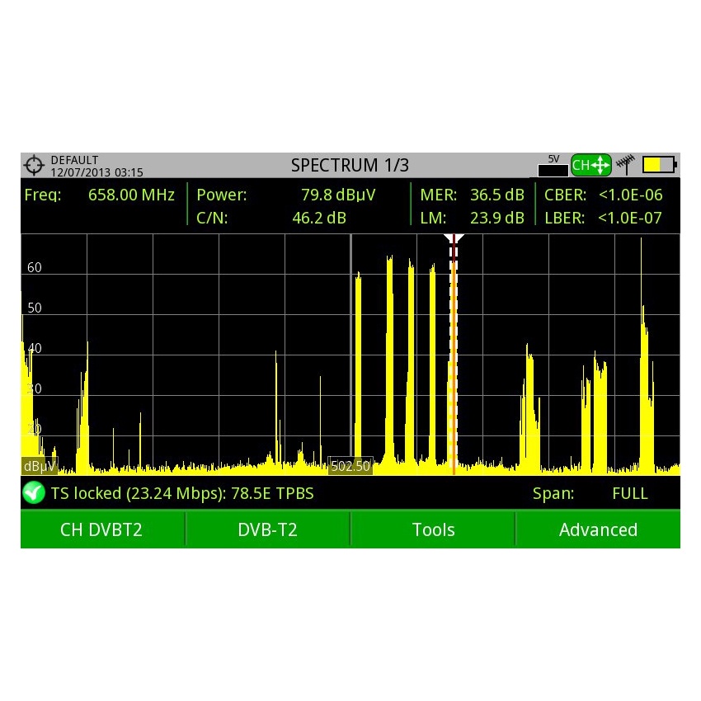
Task: Select the dBµV unit label on graph
Action: point(39,466)
